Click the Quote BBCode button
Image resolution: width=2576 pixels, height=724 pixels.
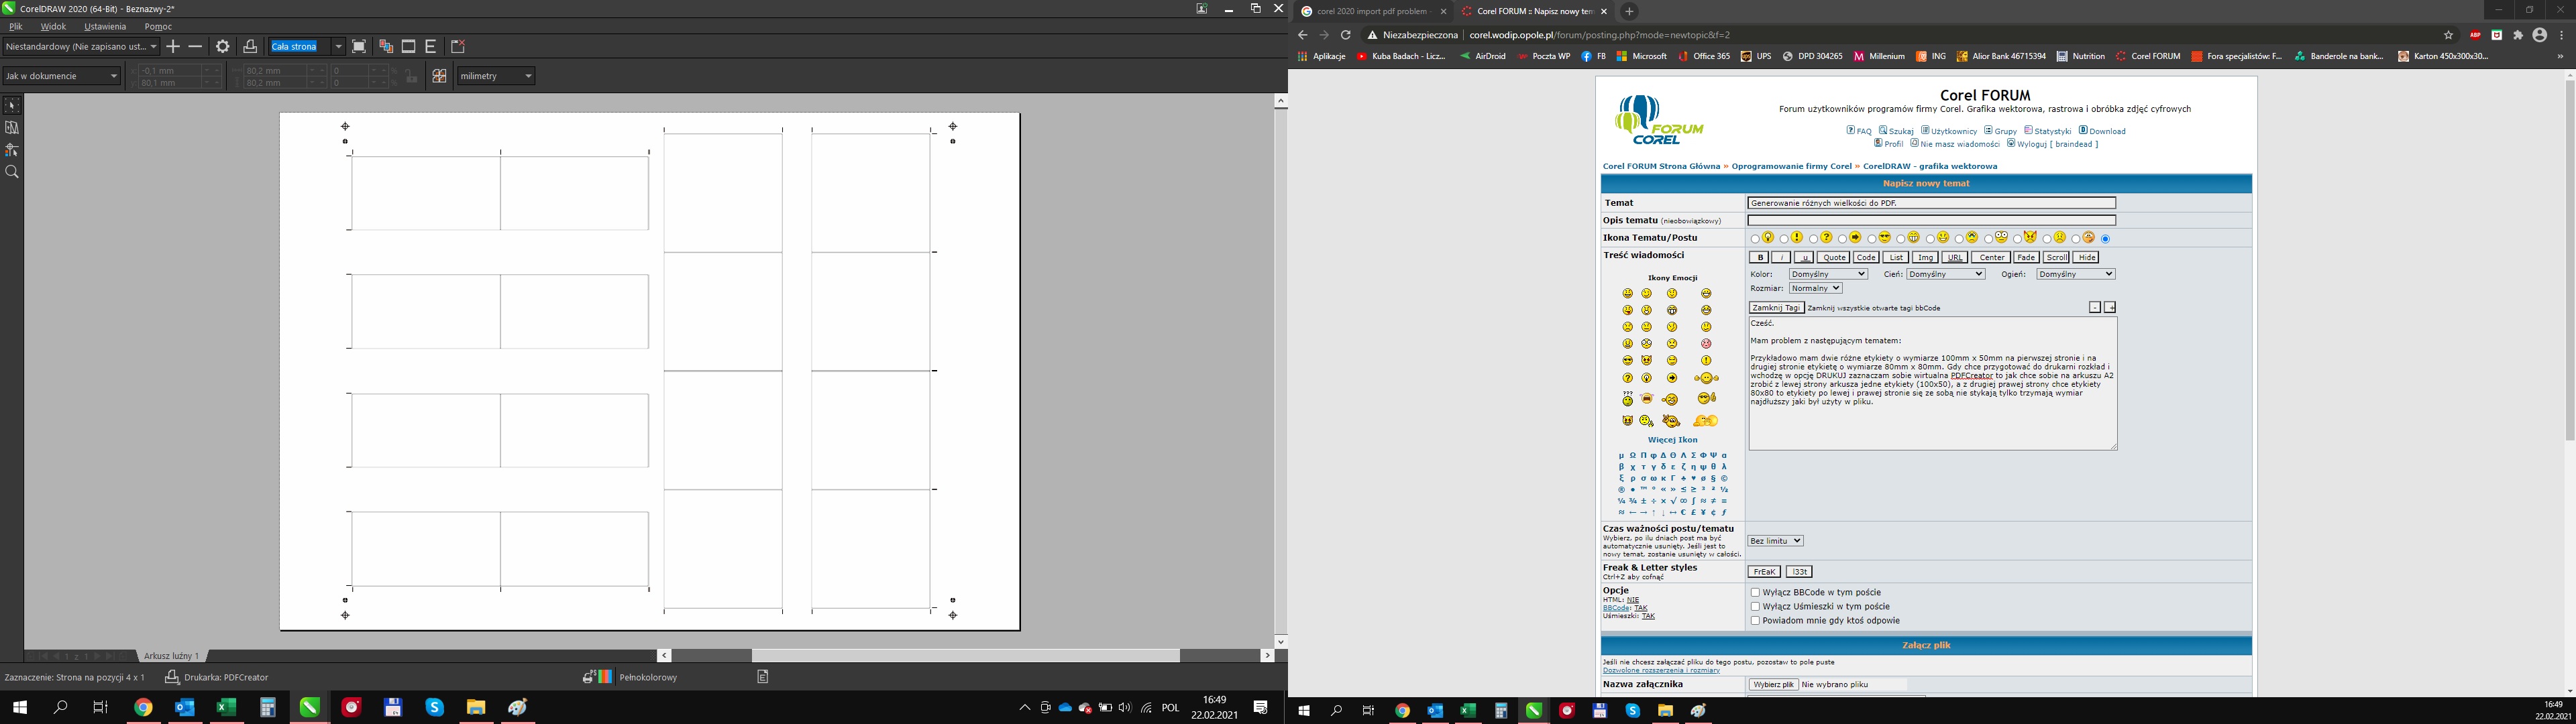pyautogui.click(x=1833, y=257)
